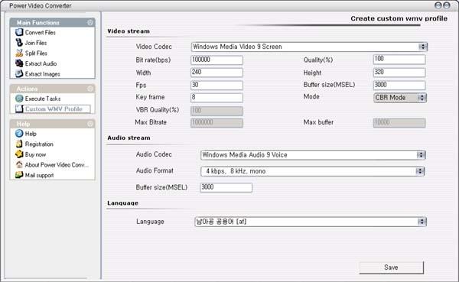This screenshot has height=282, width=459.
Task: Focus the Fps field
Action: 216,85
